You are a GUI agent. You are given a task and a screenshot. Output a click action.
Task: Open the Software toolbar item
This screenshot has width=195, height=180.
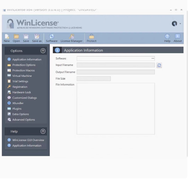coord(51,38)
